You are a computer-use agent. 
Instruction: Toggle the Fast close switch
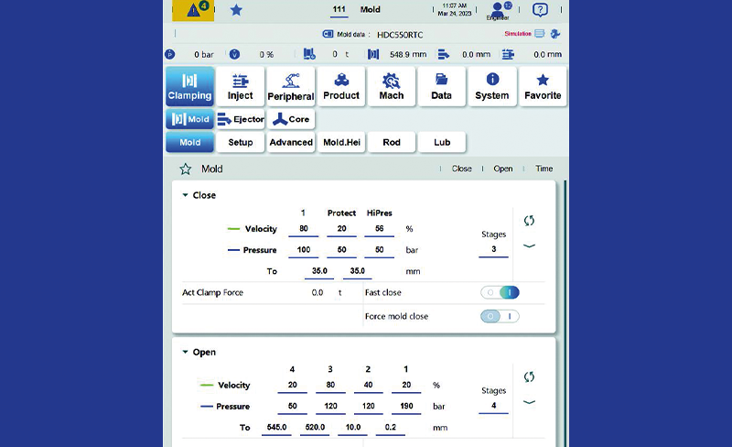coord(501,292)
